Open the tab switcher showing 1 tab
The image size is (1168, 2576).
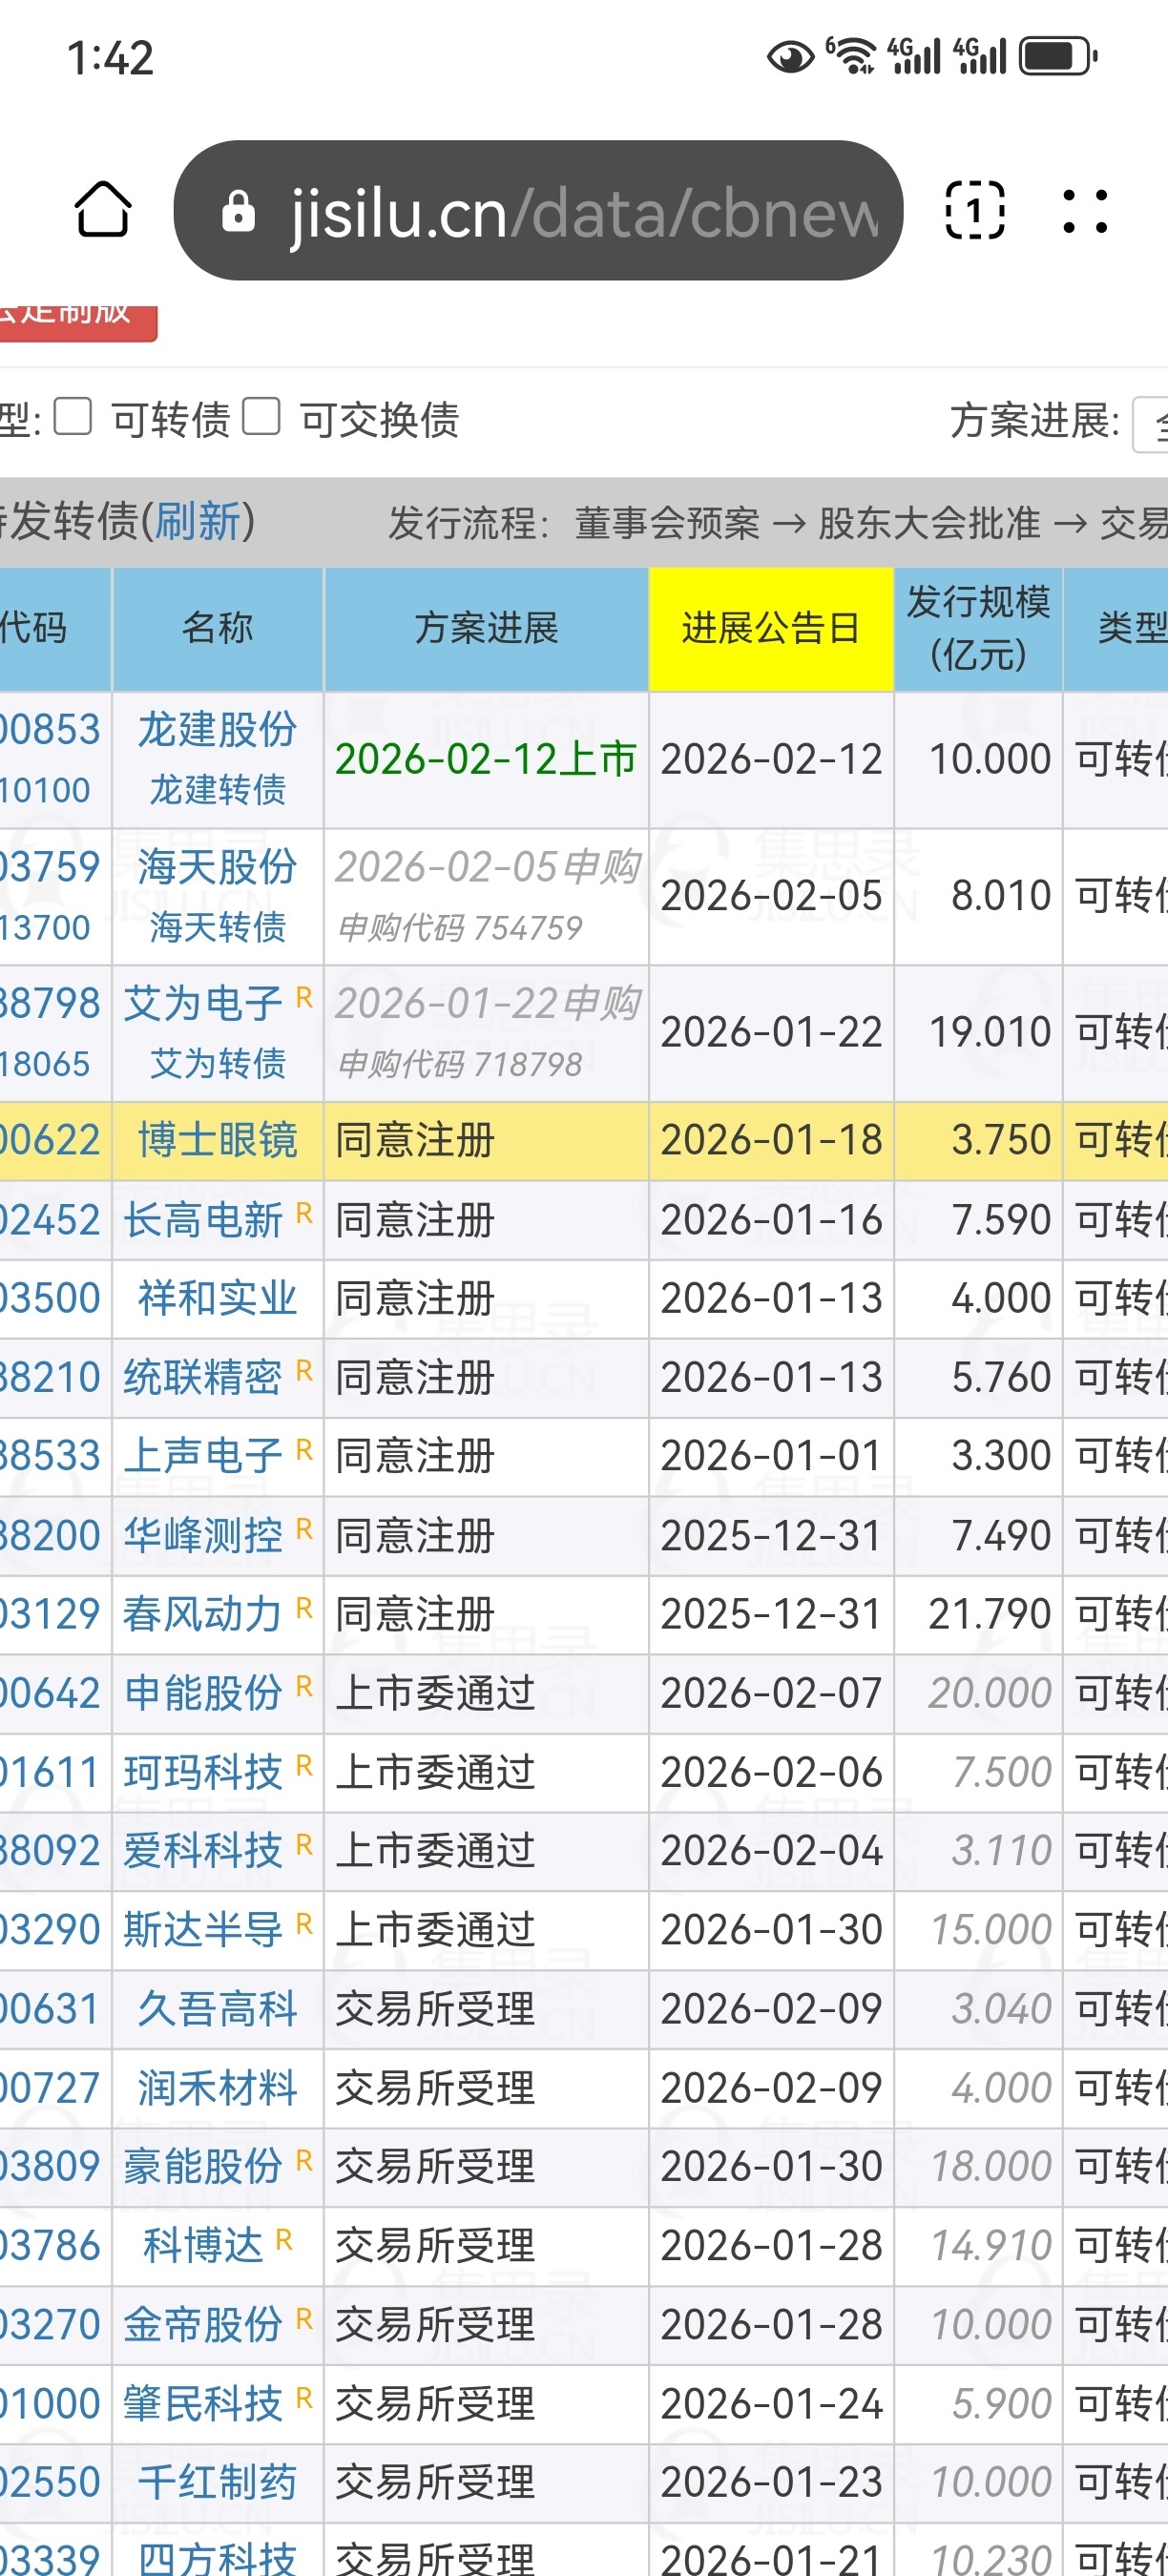(x=975, y=210)
